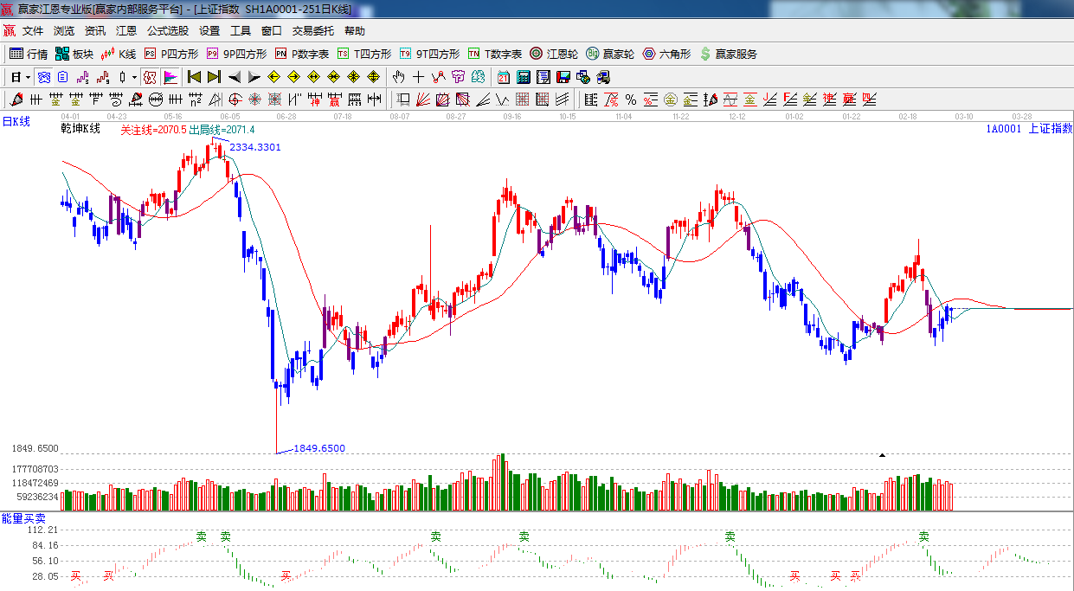Click the 09-16 date marker on timeline
Screen dimensions: 1074x591
[x=511, y=116]
